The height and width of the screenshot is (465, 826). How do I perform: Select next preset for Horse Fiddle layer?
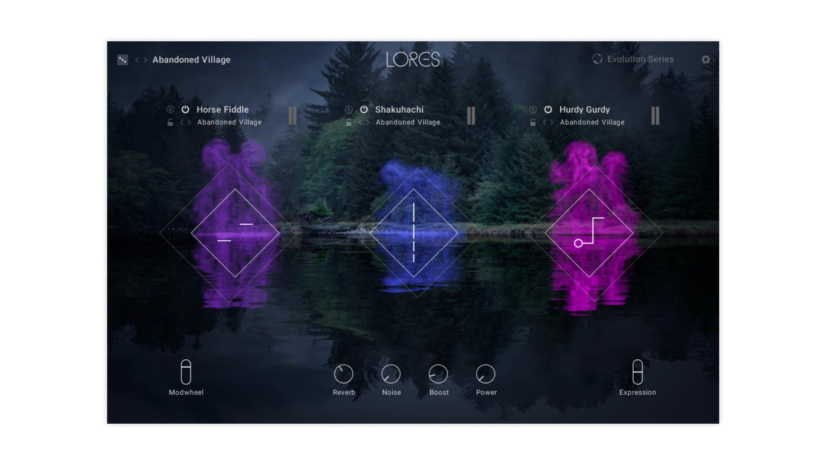coord(189,123)
